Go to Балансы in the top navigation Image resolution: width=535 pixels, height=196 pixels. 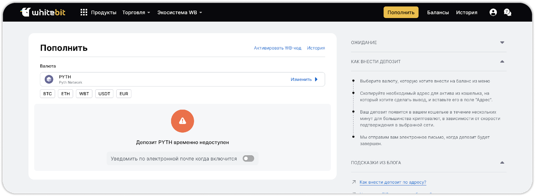[438, 12]
